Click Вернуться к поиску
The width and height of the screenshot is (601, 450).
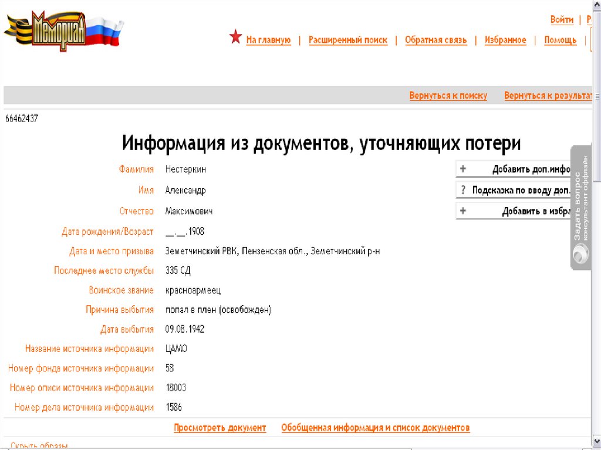(x=448, y=96)
